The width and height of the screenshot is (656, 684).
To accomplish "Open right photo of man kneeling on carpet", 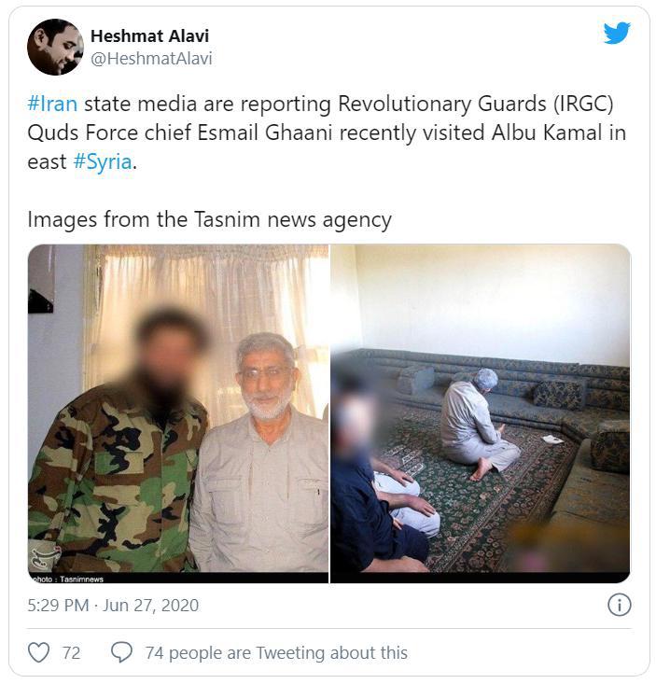I will [x=481, y=413].
